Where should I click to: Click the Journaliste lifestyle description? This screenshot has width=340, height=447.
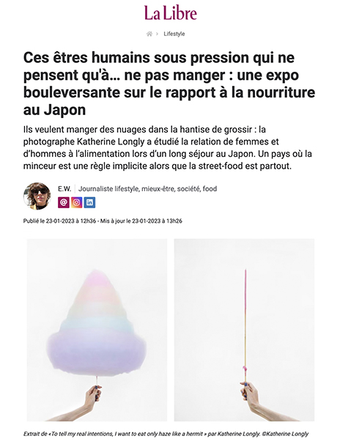(x=147, y=189)
